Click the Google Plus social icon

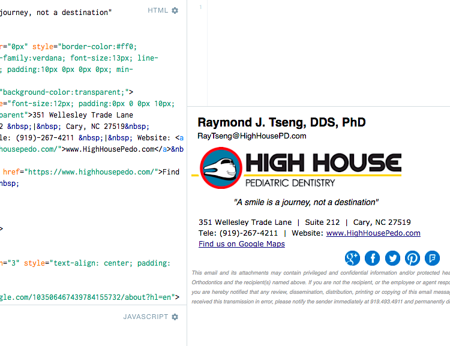[x=352, y=258]
